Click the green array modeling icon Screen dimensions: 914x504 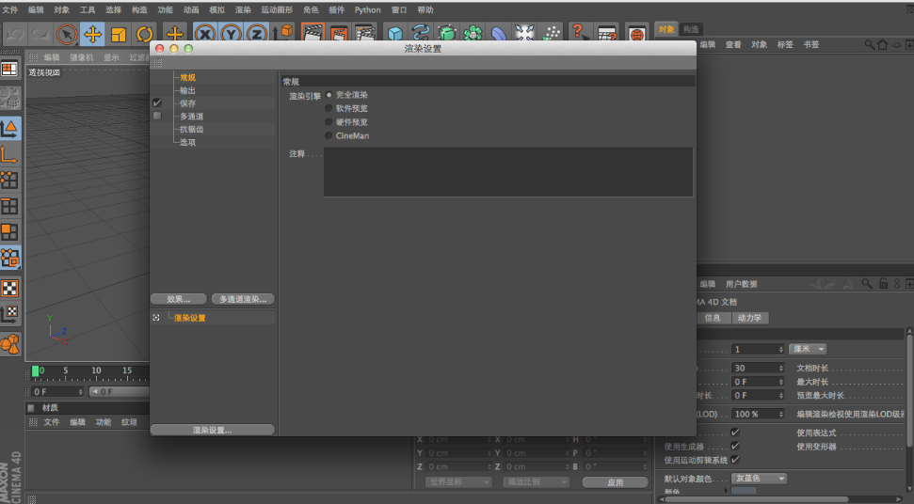[473, 33]
